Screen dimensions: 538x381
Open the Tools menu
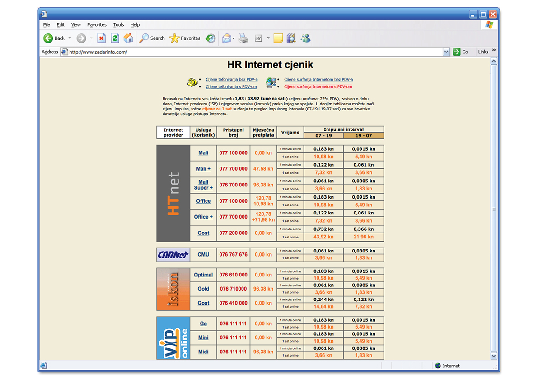(118, 25)
